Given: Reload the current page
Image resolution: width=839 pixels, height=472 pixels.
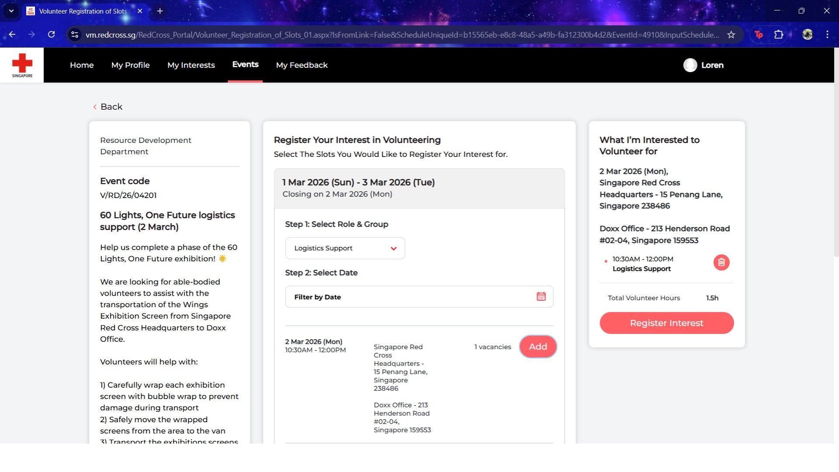Looking at the screenshot, I should click(51, 35).
